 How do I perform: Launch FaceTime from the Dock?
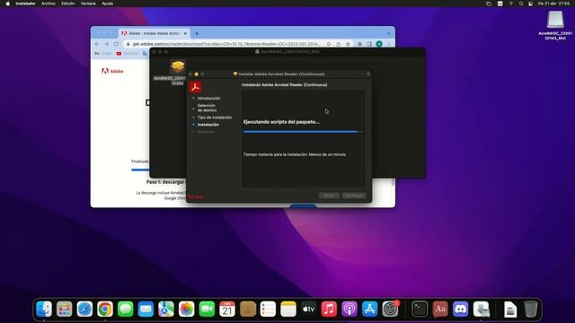coord(207,310)
